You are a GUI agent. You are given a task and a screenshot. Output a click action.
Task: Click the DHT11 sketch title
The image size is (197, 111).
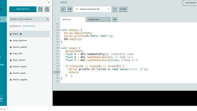pos(64,2)
